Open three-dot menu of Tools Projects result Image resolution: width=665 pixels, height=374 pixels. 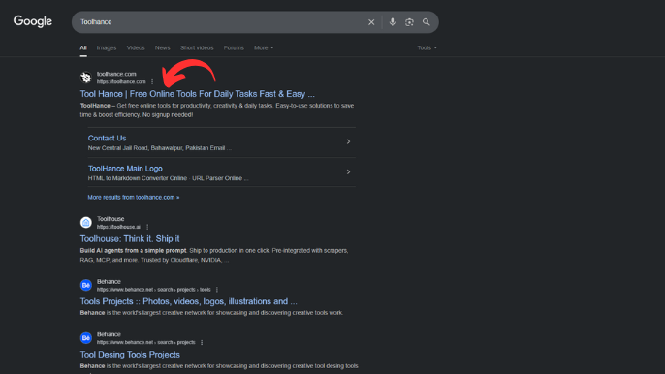(x=217, y=290)
